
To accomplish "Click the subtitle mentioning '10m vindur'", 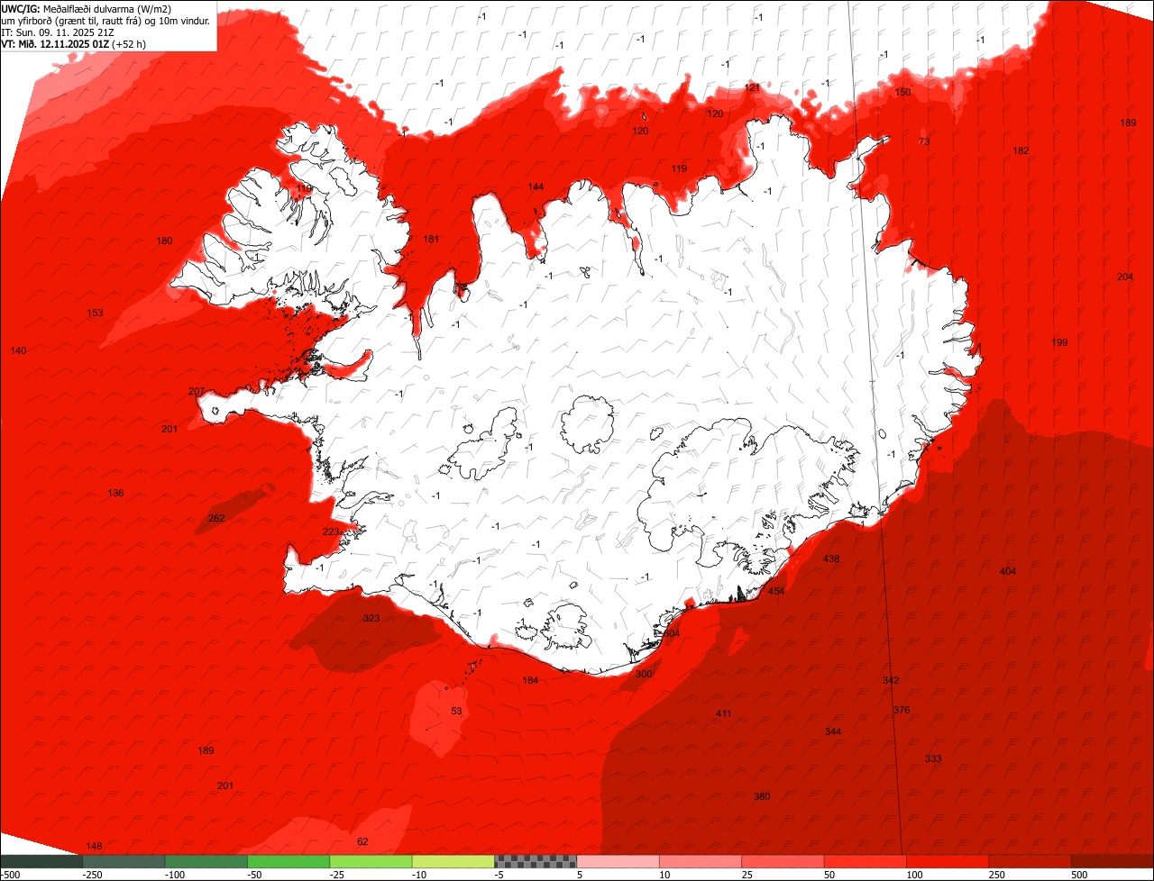I will (x=106, y=21).
